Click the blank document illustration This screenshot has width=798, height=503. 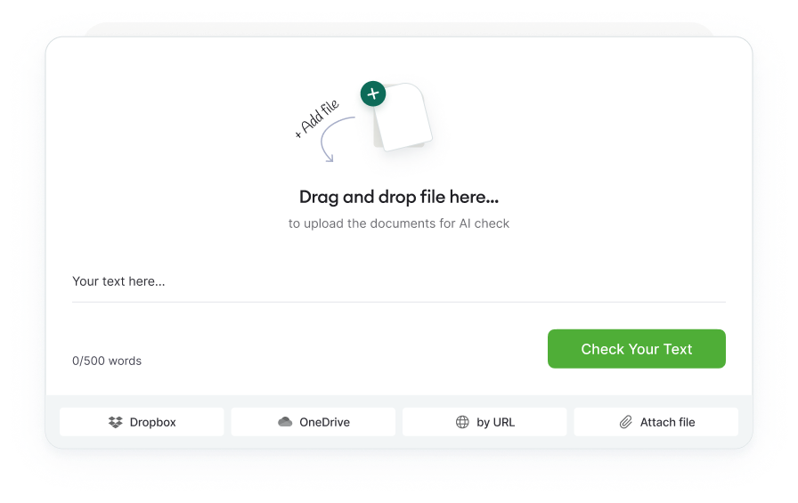click(403, 118)
